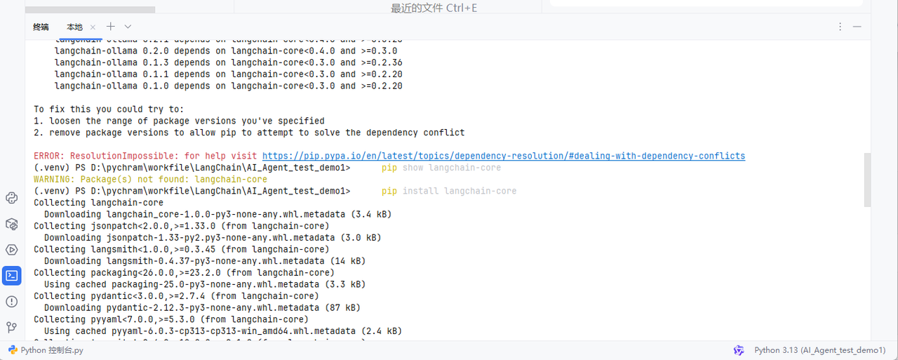
Task: Click 'Python 控制台.py' in status bar
Action: tap(52, 350)
